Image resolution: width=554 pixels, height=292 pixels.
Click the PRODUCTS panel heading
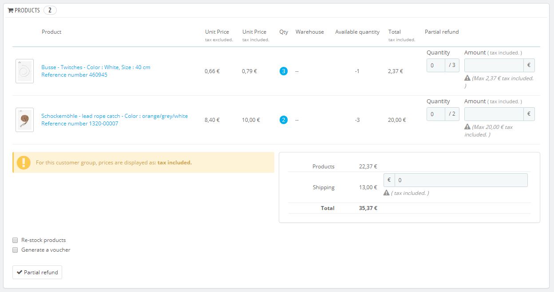[x=27, y=10]
